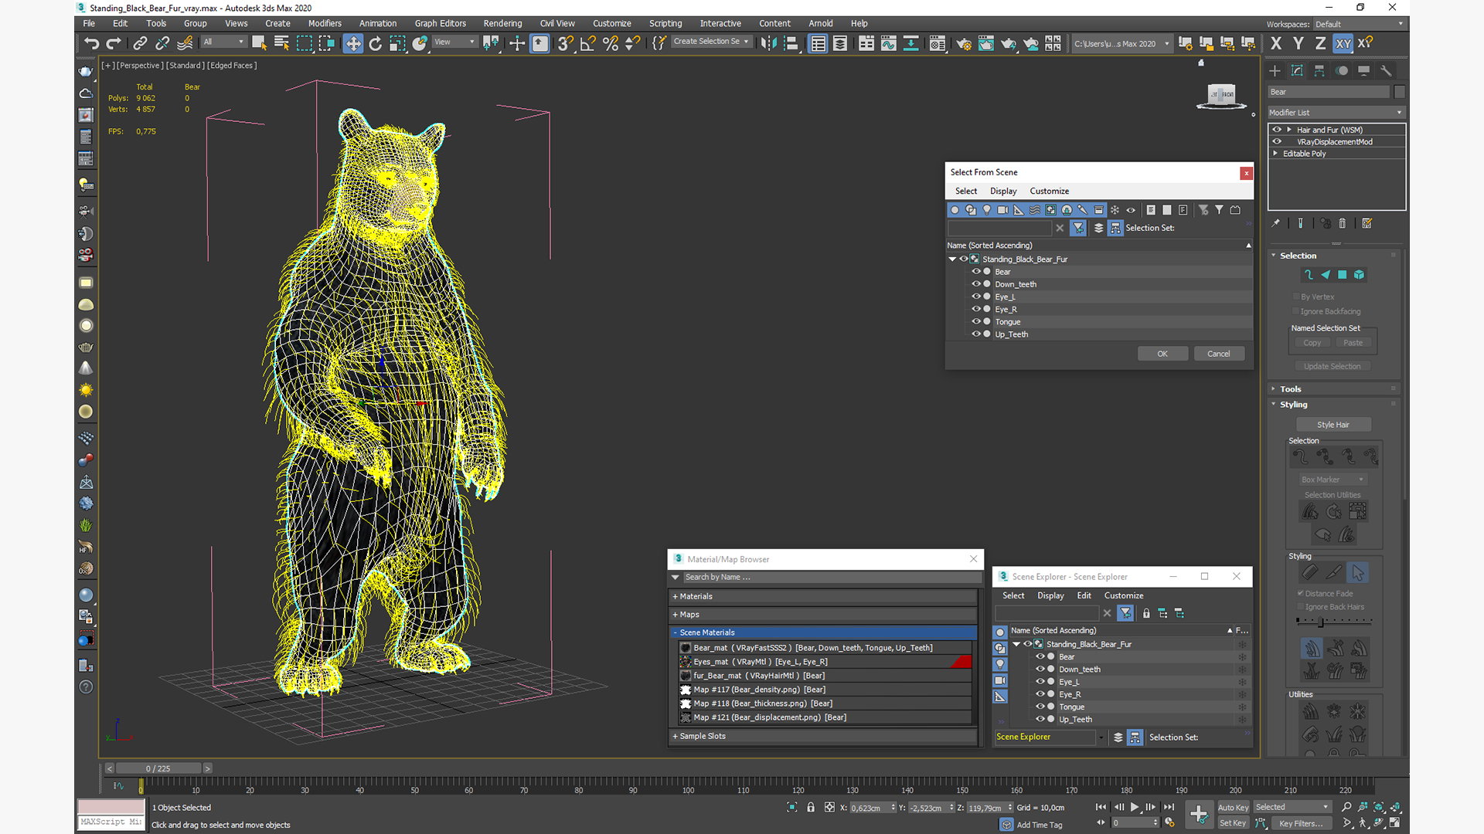Click the Play Animation button
1484x834 pixels.
pos(1135,807)
